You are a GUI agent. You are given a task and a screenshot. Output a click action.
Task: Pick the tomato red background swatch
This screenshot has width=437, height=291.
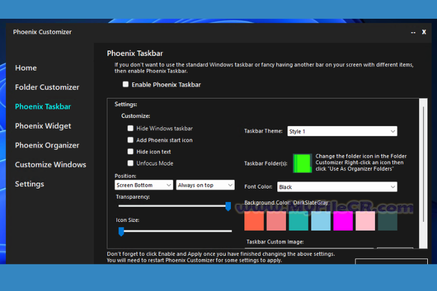tap(254, 221)
